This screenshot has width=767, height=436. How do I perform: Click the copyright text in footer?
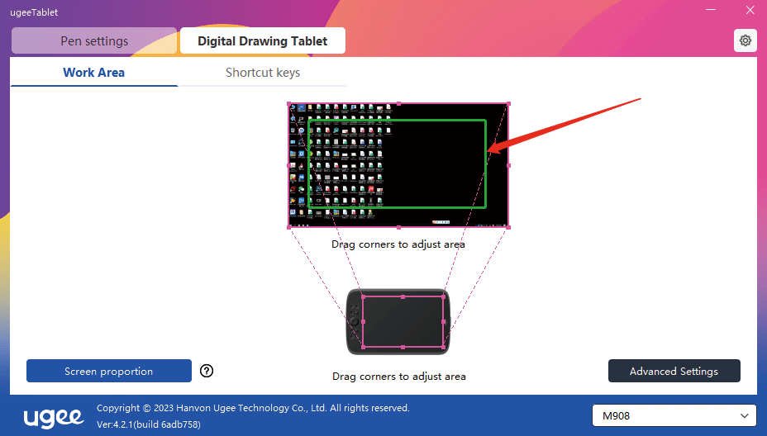click(253, 408)
